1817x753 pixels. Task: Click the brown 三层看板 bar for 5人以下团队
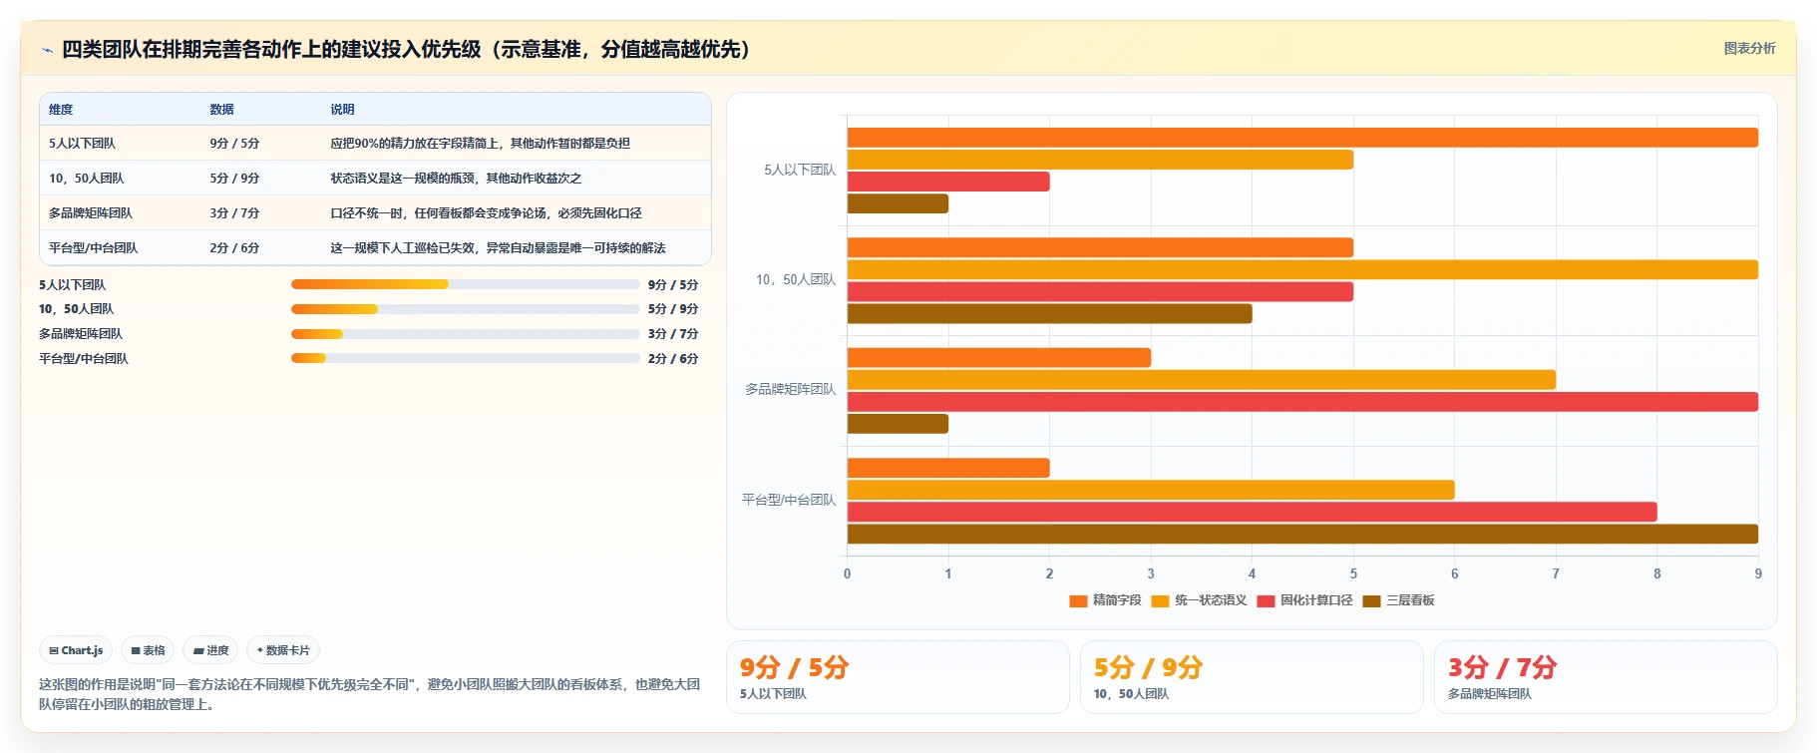[x=898, y=203]
